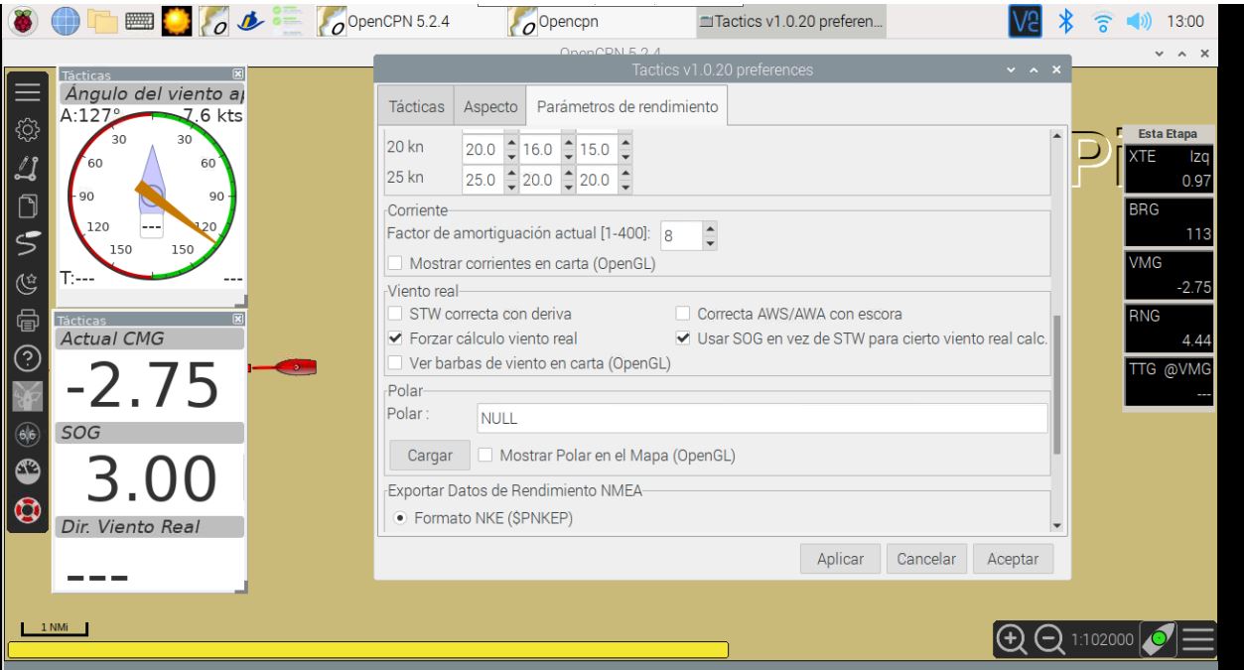1244x670 pixels.
Task: Toggle the dashboard gauge icon
Action: (x=27, y=470)
